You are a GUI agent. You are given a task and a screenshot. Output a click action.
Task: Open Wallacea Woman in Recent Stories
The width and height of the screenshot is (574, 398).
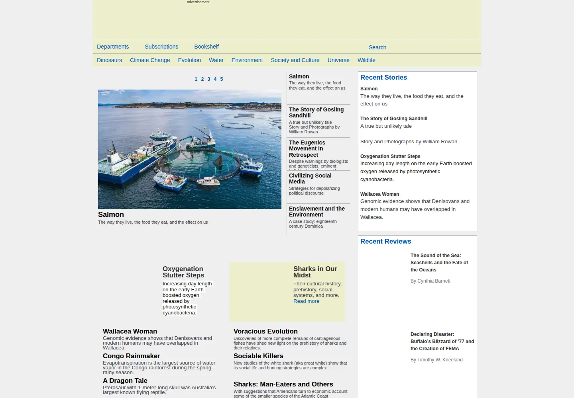379,194
